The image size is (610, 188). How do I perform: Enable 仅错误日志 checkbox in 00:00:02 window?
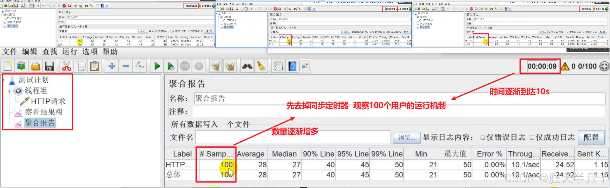[170, 31]
